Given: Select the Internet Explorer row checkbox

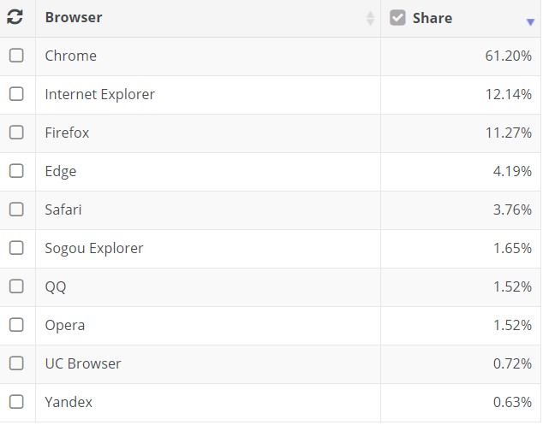Looking at the screenshot, I should point(16,94).
